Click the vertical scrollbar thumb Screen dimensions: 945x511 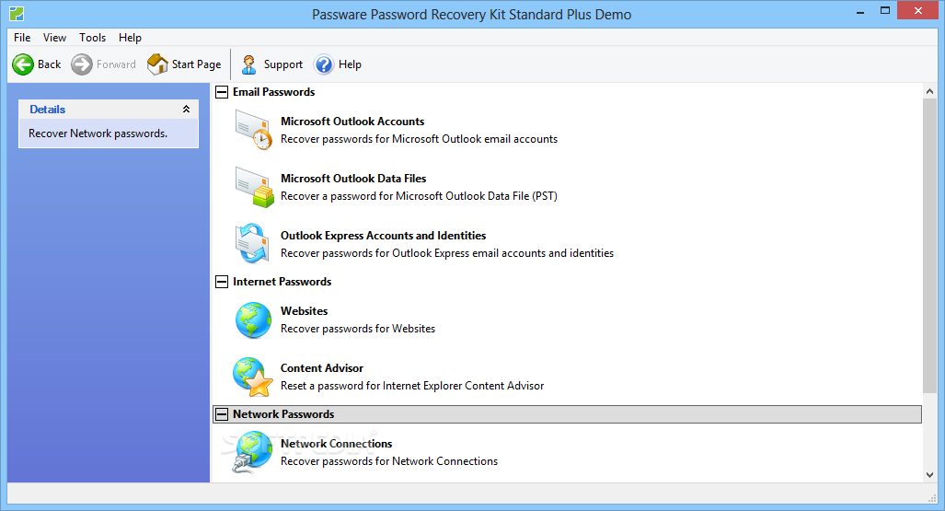[x=929, y=246]
